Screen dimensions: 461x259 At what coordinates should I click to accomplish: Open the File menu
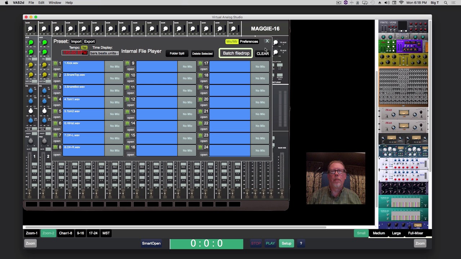click(31, 3)
